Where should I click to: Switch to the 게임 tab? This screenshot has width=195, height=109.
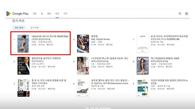35,14
